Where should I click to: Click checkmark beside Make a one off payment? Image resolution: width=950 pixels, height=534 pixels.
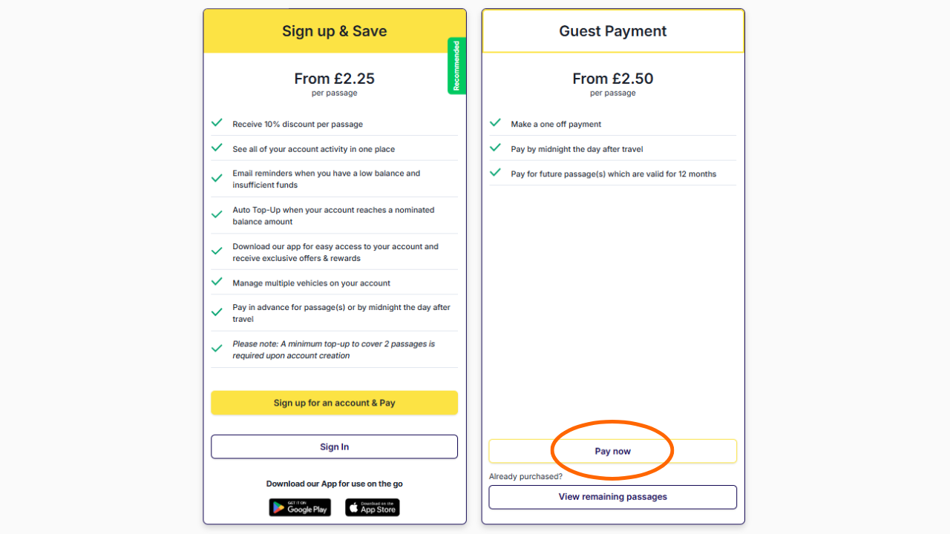coord(495,123)
